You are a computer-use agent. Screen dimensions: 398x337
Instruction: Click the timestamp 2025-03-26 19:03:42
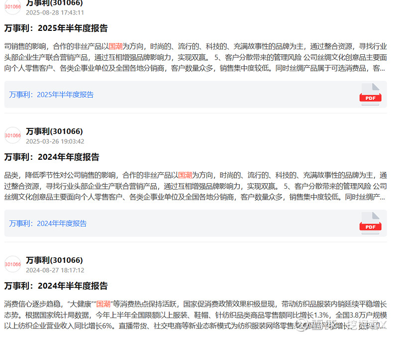click(x=55, y=141)
